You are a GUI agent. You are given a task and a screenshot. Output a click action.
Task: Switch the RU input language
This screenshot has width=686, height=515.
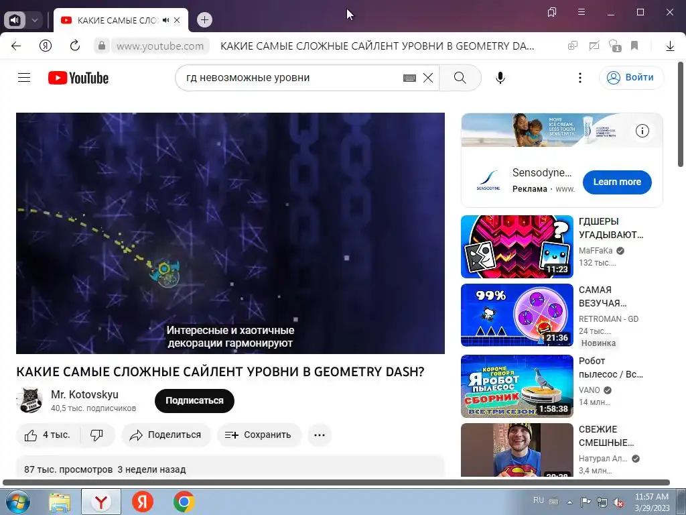pyautogui.click(x=539, y=500)
